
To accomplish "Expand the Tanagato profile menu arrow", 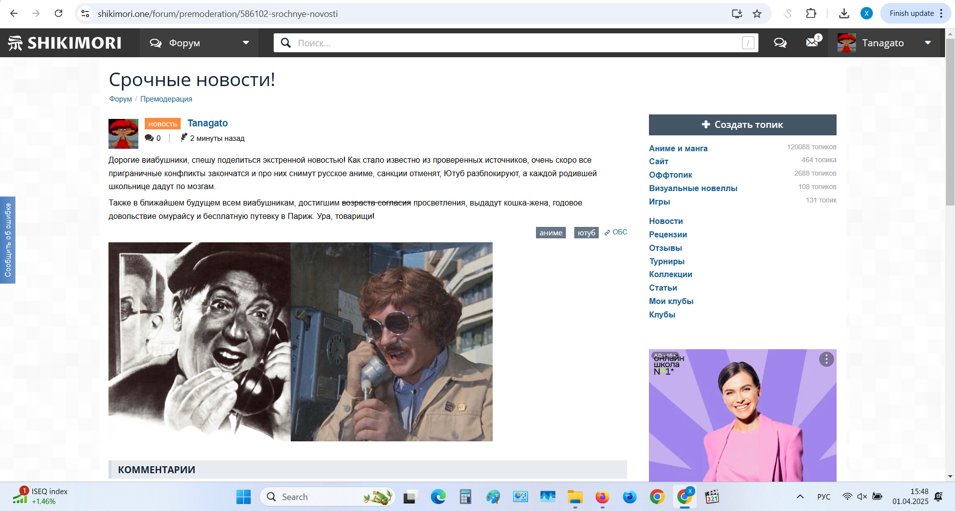I will point(928,43).
